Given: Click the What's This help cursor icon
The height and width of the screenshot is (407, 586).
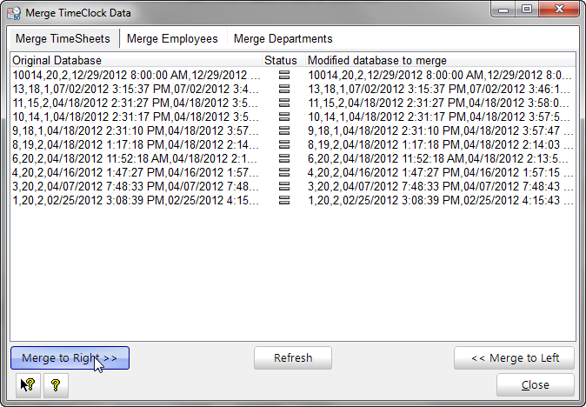Looking at the screenshot, I should tap(27, 385).
